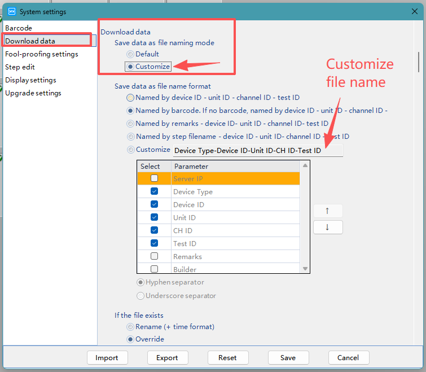This screenshot has height=372, width=426.
Task: Select the Device ID parameter row
Action: [218, 204]
